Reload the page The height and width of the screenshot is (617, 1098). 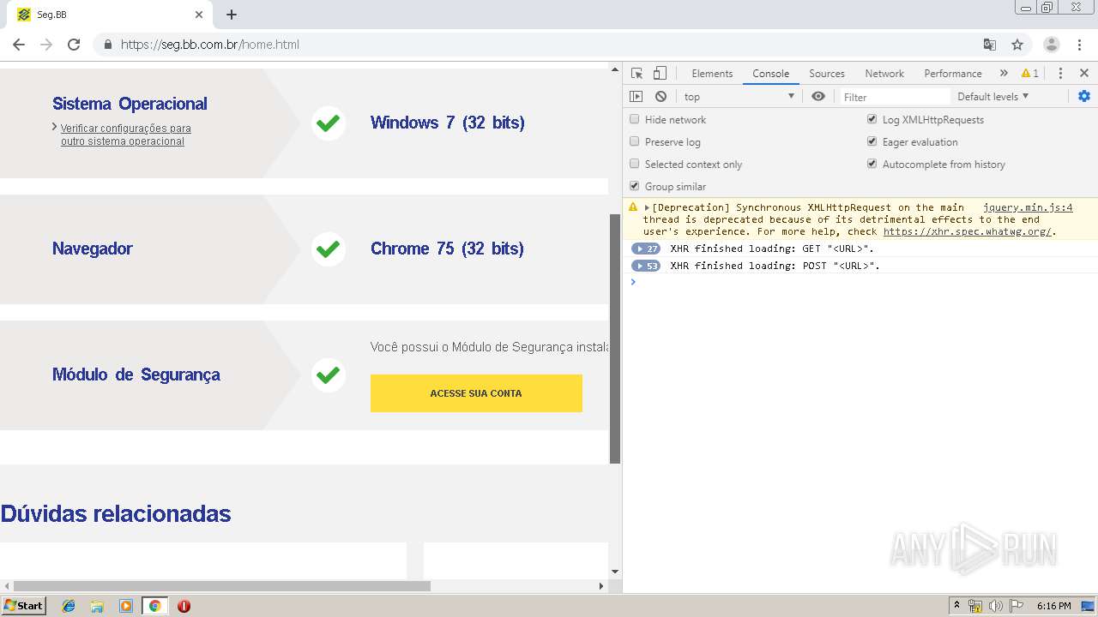(74, 45)
